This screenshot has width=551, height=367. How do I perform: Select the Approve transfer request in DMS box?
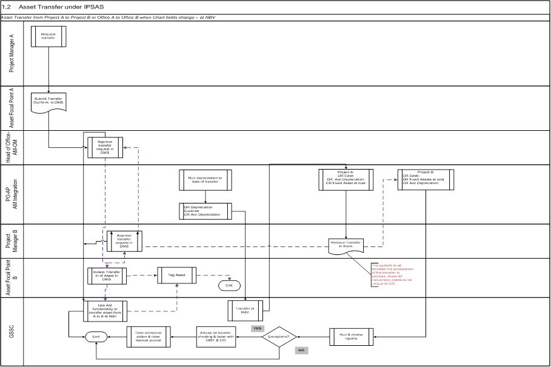[104, 147]
